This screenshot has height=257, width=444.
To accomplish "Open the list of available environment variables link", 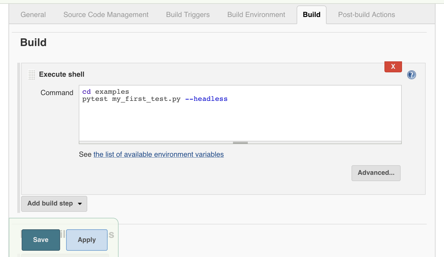I will (159, 154).
